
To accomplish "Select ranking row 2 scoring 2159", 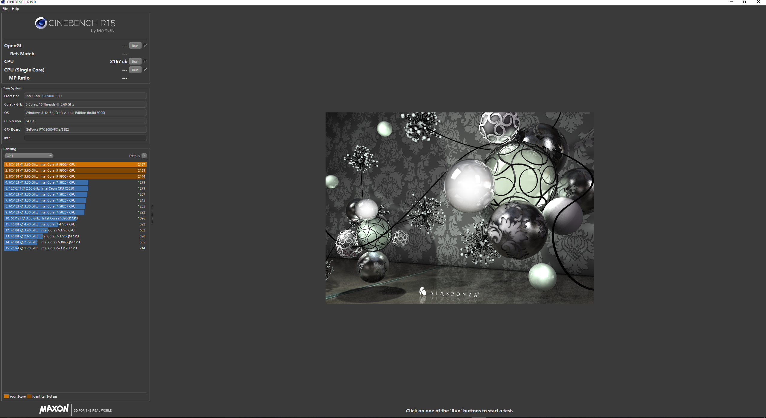I will tap(75, 170).
